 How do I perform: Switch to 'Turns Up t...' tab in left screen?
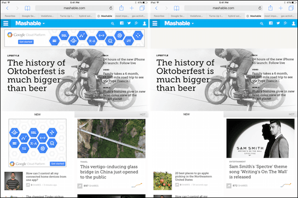[x=67, y=16]
